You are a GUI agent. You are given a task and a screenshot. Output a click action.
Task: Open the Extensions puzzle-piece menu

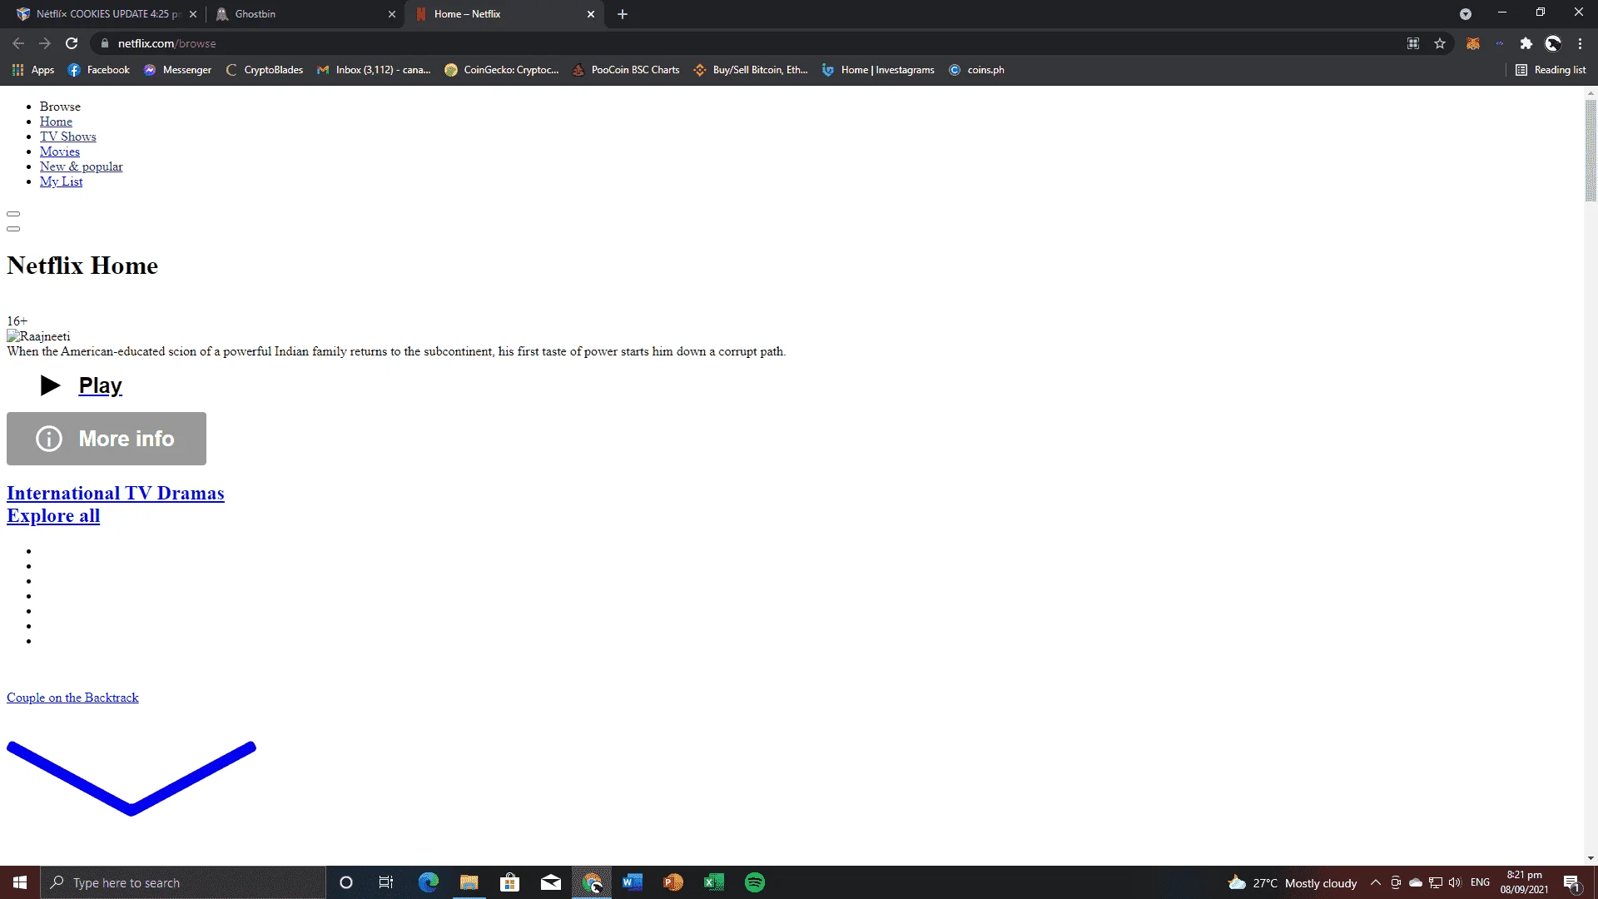[1526, 43]
